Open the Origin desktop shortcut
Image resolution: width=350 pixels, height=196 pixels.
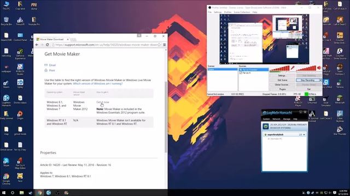[20, 115]
